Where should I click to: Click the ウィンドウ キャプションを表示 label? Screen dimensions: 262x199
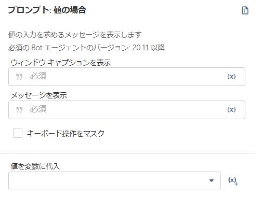tap(61, 62)
